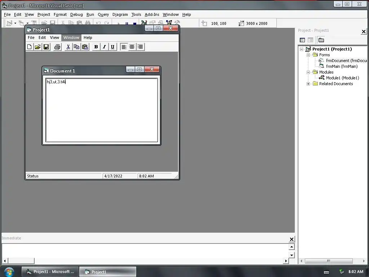The image size is (369, 277).
Task: Open Run menu in Visual Basic
Action: [90, 14]
